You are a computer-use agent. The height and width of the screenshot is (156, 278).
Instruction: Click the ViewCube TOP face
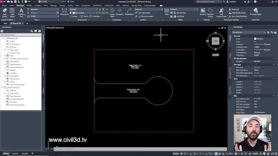(x=215, y=41)
